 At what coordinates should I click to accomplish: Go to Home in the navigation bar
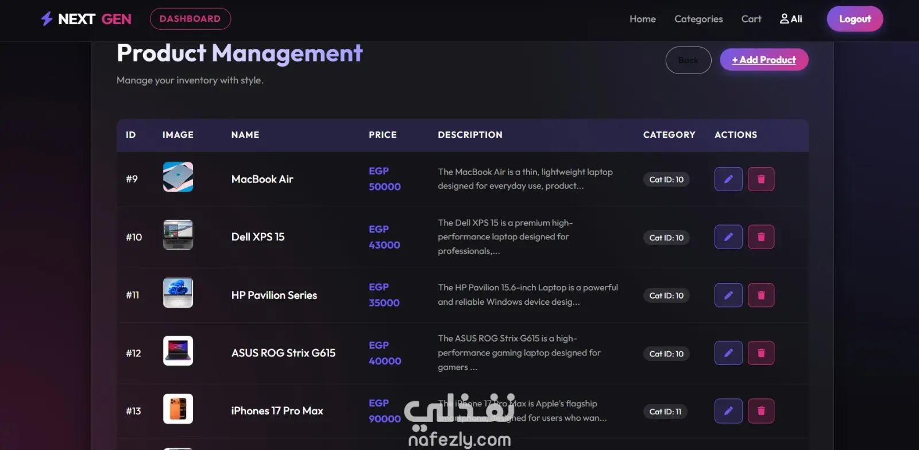click(x=643, y=19)
